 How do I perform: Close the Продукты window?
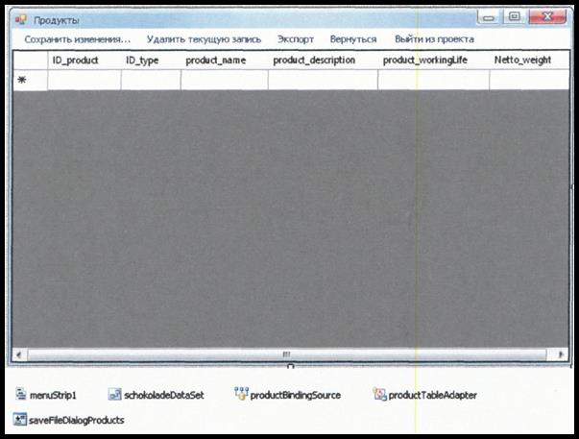coord(547,17)
